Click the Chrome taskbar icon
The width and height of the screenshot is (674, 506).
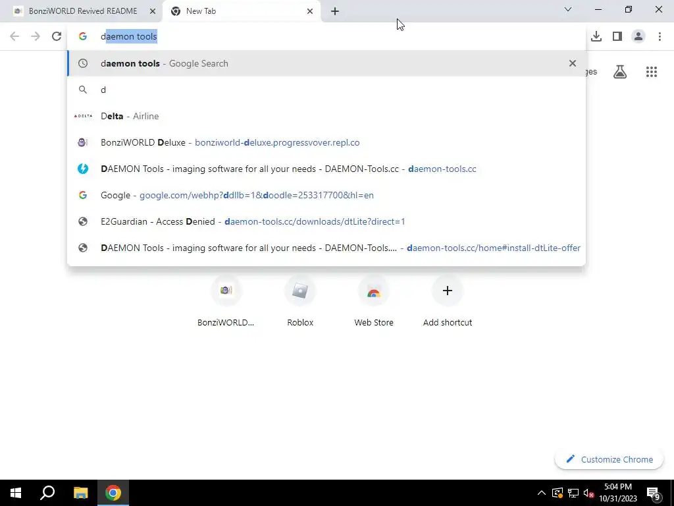[x=113, y=493]
